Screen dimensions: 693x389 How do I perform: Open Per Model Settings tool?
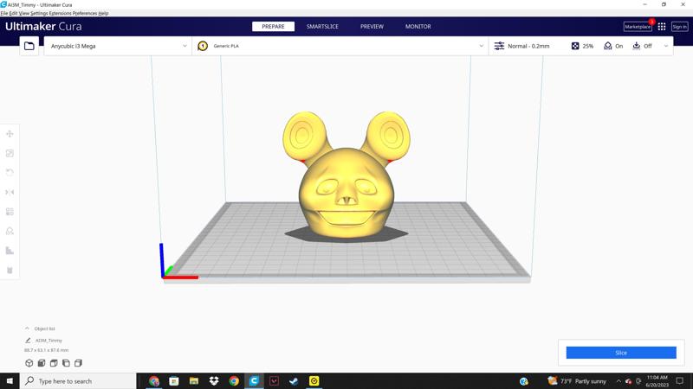point(10,212)
